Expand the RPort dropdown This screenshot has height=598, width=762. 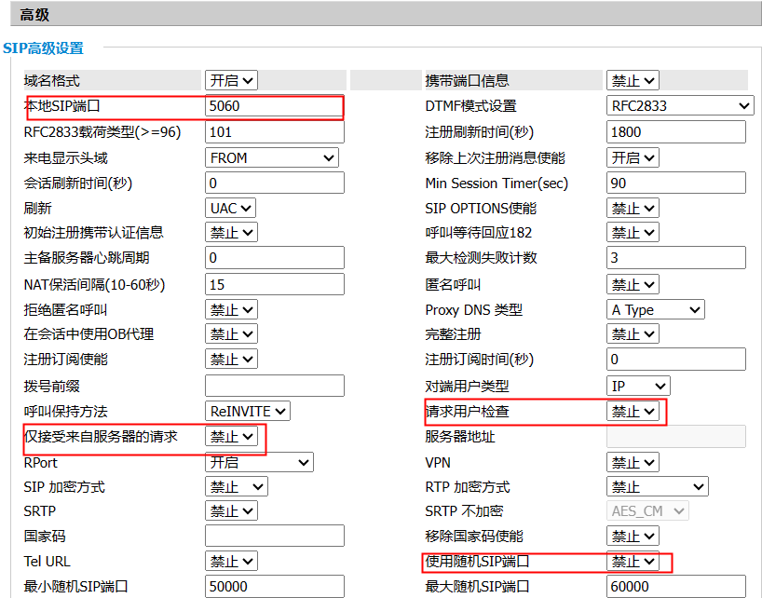[x=259, y=462]
